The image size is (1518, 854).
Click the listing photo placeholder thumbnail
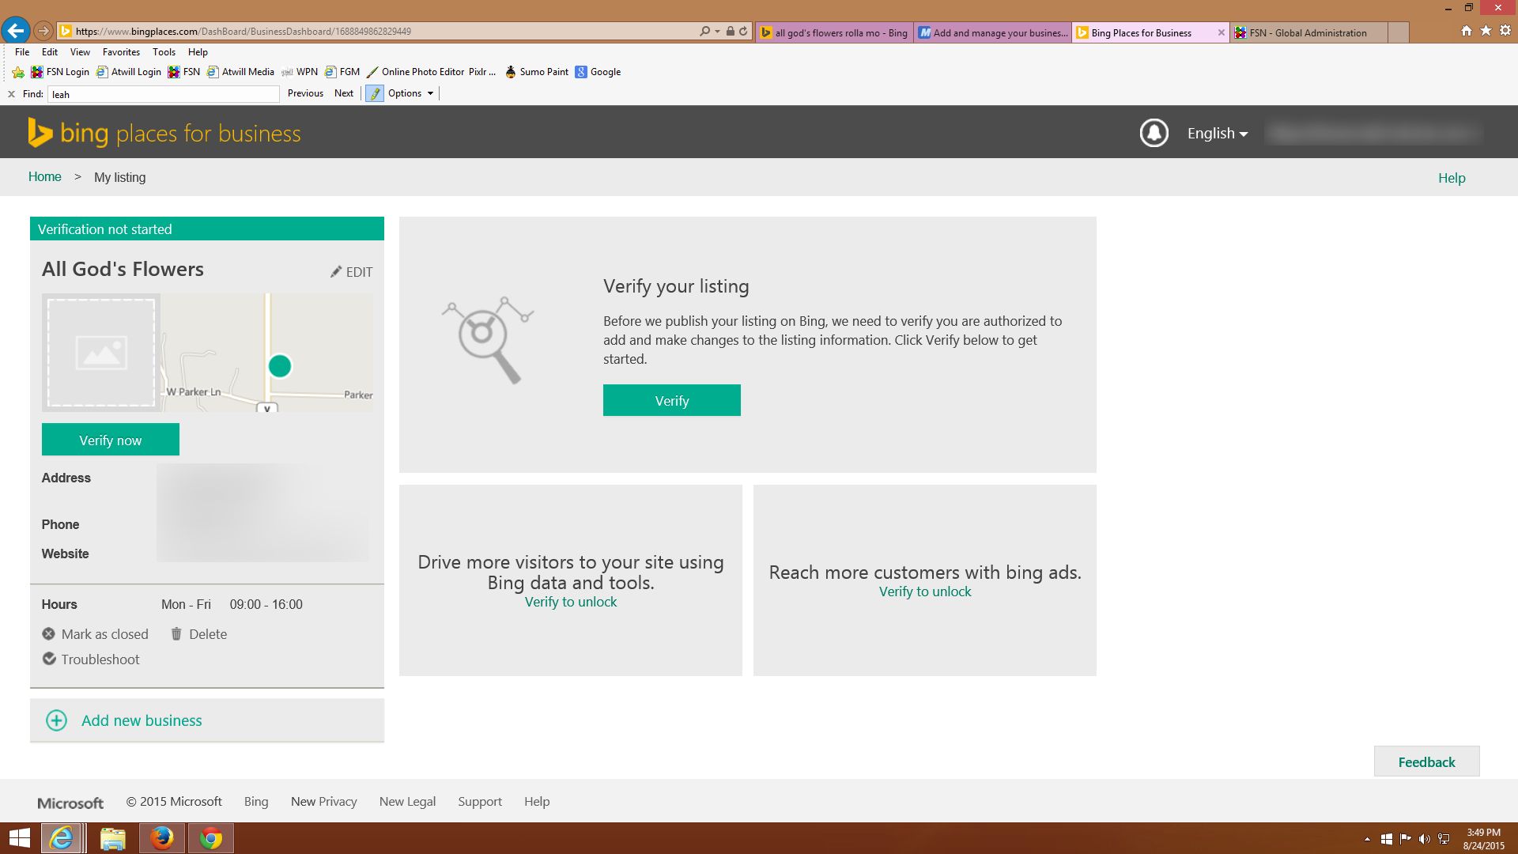point(101,353)
